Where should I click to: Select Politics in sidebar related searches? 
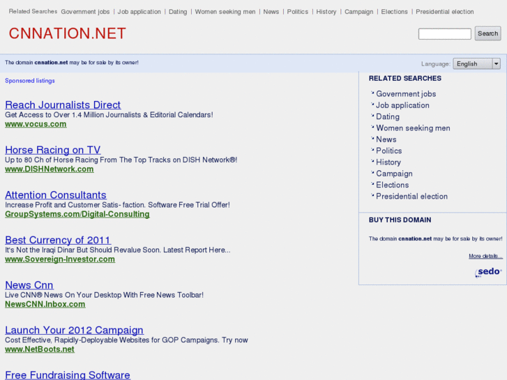coord(388,151)
